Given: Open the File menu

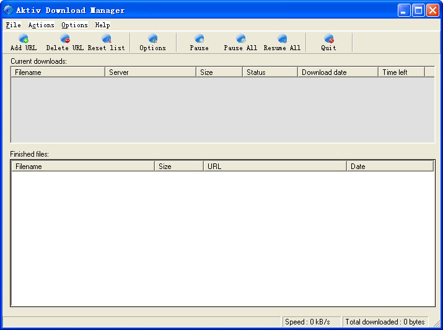Looking at the screenshot, I should coord(13,25).
